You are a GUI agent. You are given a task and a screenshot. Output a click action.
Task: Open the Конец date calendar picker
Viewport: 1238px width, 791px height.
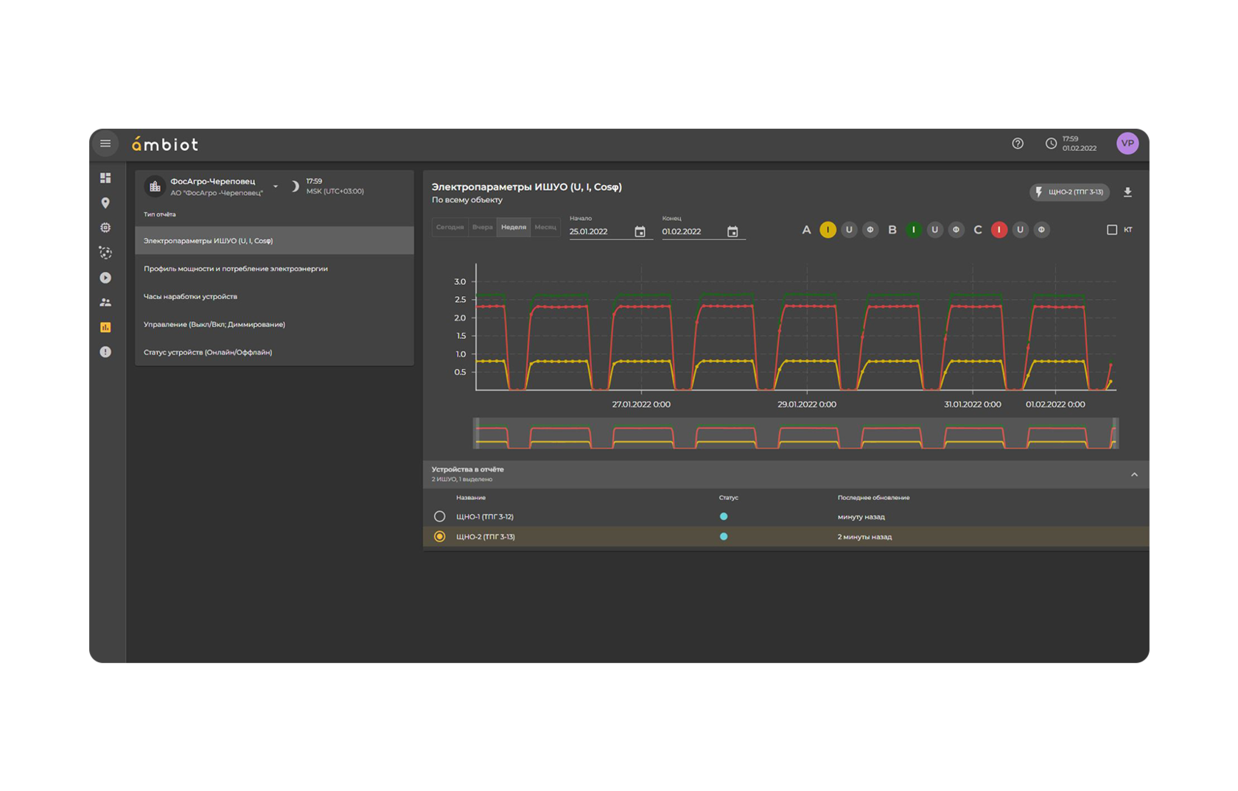tap(732, 232)
